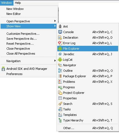Image resolution: width=119 pixels, height=133 pixels.
Task: Click the Search flashlight icon
Action: [x=60, y=104]
